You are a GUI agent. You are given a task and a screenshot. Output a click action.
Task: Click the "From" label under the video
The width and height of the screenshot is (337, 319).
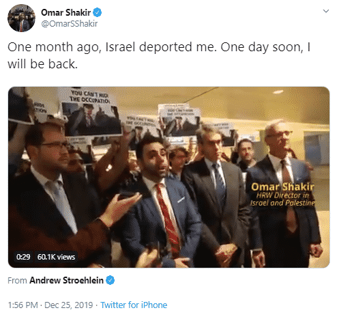[17, 280]
